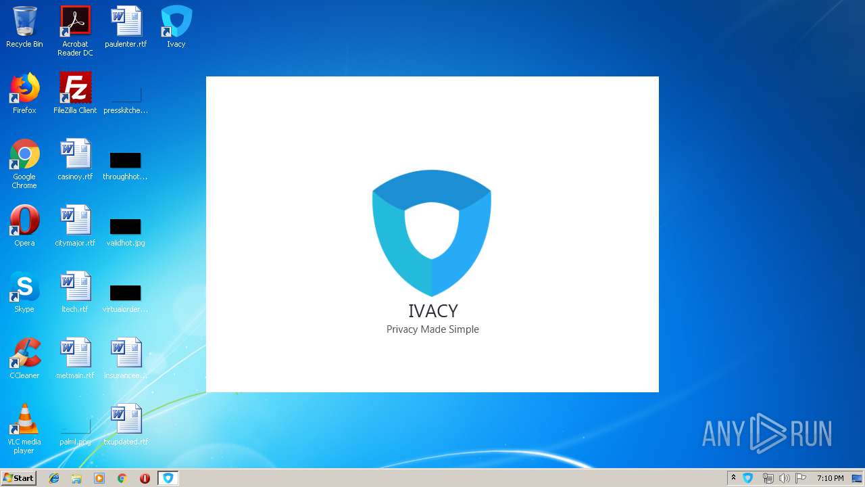Screen dimensions: 865x487
Task: Open the Start menu
Action: point(19,478)
